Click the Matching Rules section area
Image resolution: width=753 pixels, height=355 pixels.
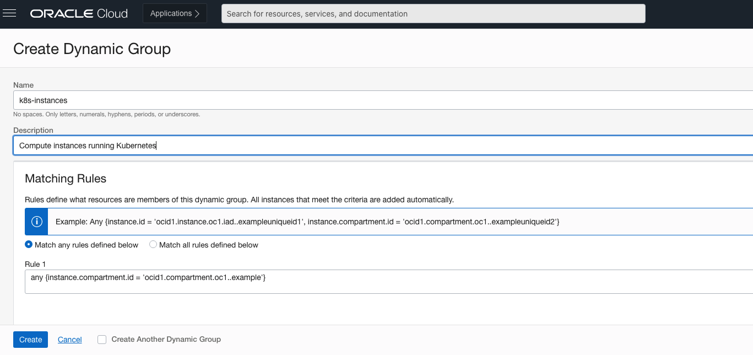coord(66,179)
